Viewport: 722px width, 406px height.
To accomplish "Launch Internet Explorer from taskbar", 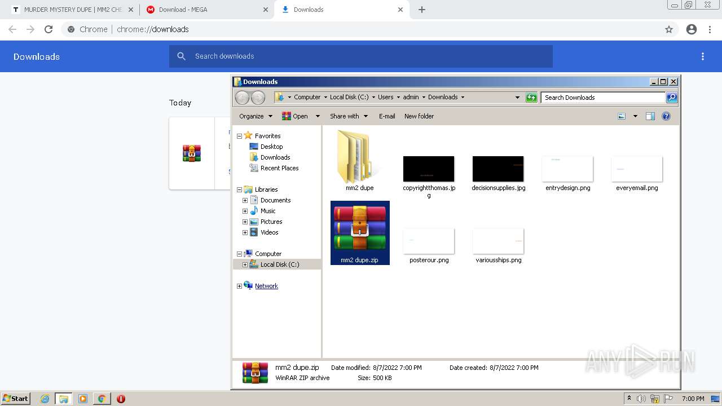I will (45, 399).
